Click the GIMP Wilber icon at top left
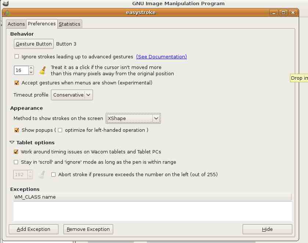Screen dimensions: 308x243 click(6, 3)
